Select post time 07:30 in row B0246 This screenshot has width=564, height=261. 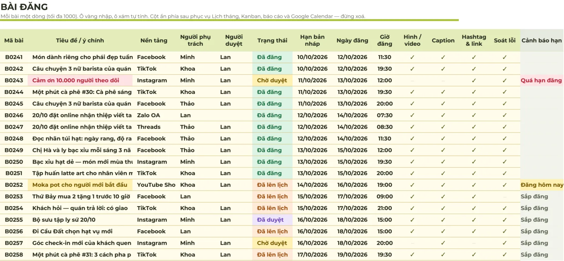click(384, 115)
